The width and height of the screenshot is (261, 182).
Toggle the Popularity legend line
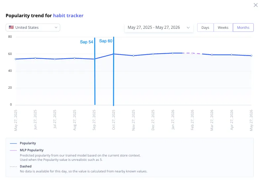pyautogui.click(x=23, y=143)
